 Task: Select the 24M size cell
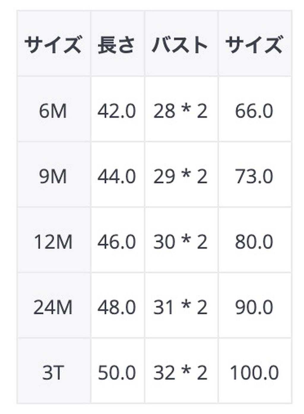[x=53, y=307]
